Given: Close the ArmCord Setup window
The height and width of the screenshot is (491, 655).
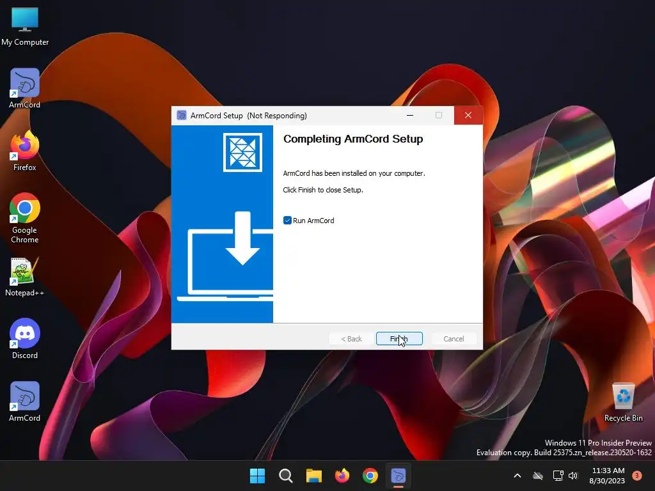Looking at the screenshot, I should tap(468, 115).
